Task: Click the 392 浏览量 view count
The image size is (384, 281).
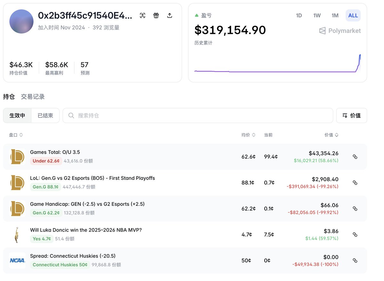Action: 106,28
